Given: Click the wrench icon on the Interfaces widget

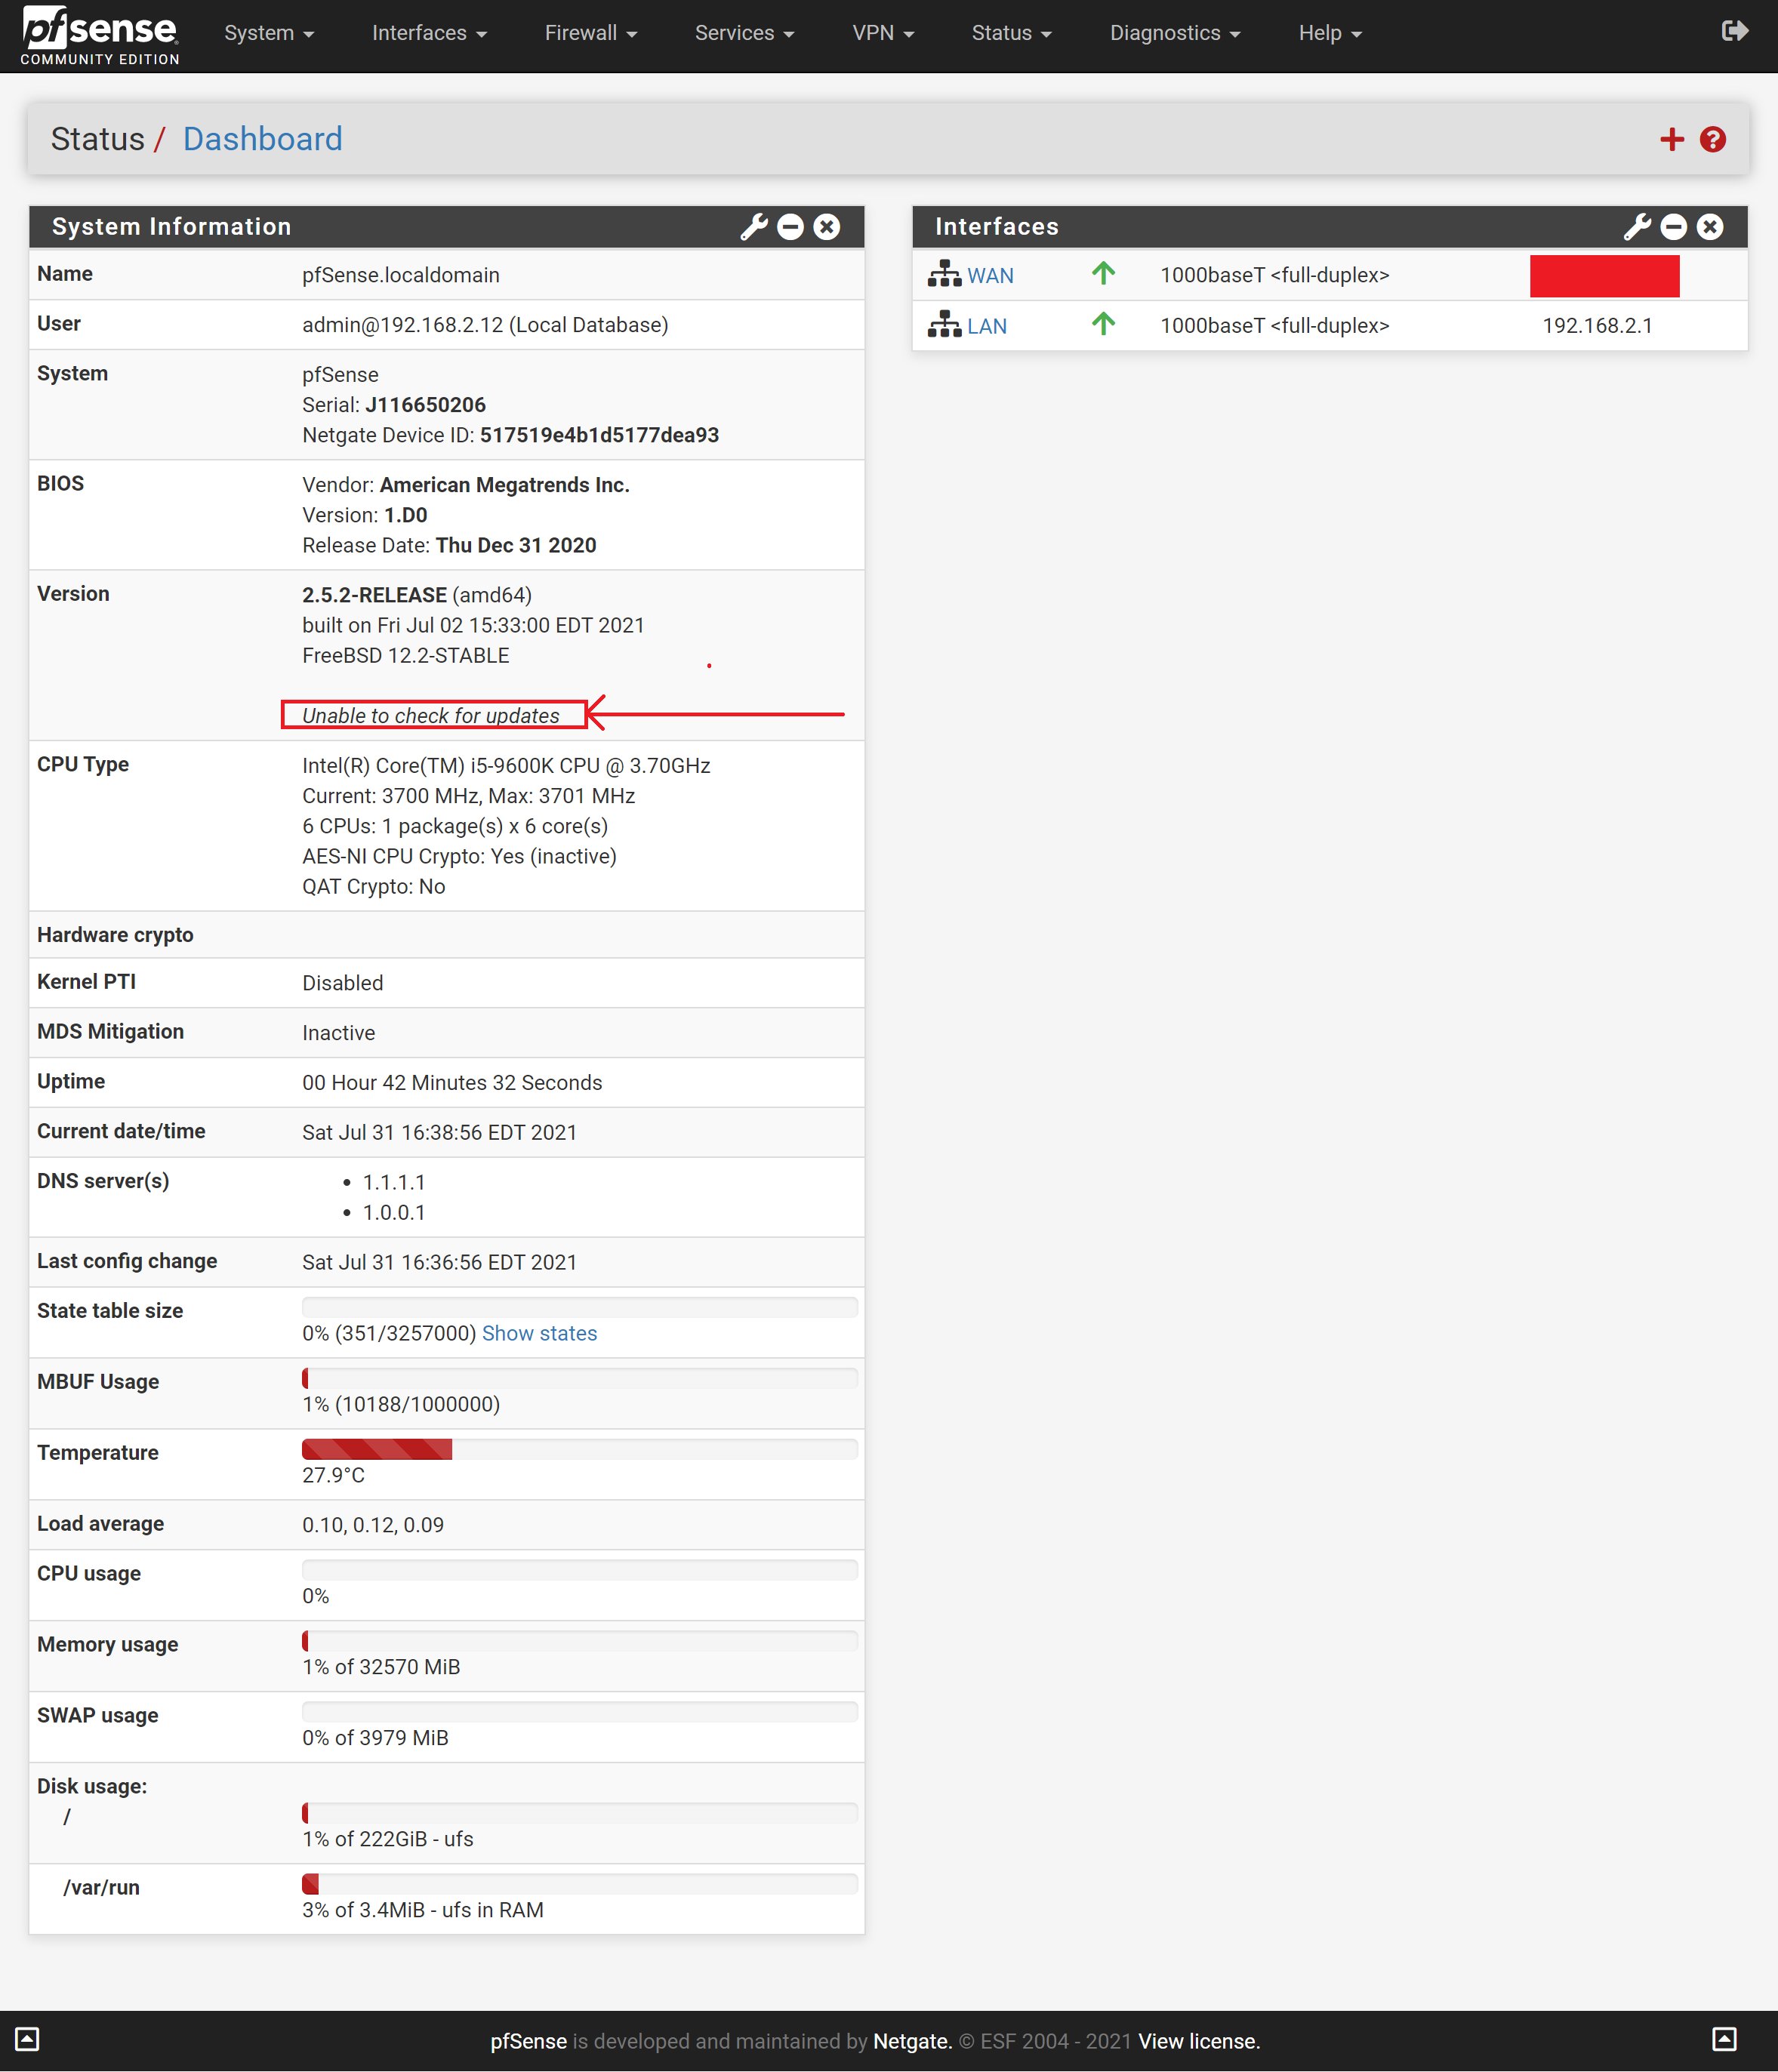Looking at the screenshot, I should click(x=1636, y=227).
